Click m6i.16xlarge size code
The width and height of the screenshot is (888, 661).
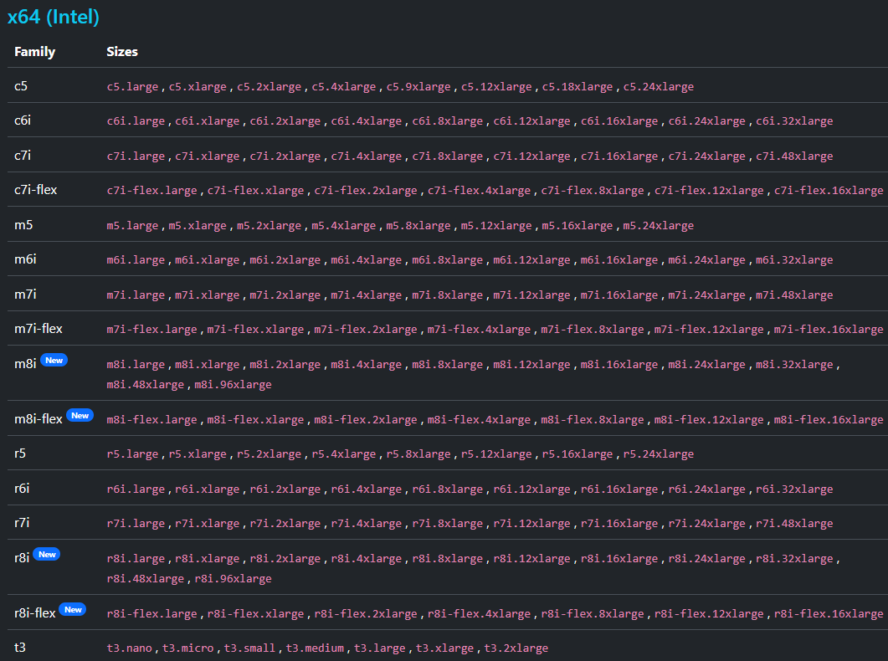619,260
